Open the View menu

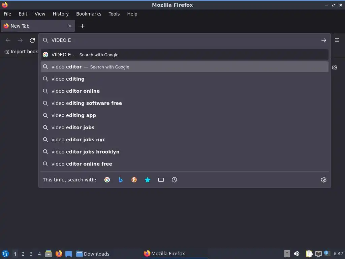[40, 14]
